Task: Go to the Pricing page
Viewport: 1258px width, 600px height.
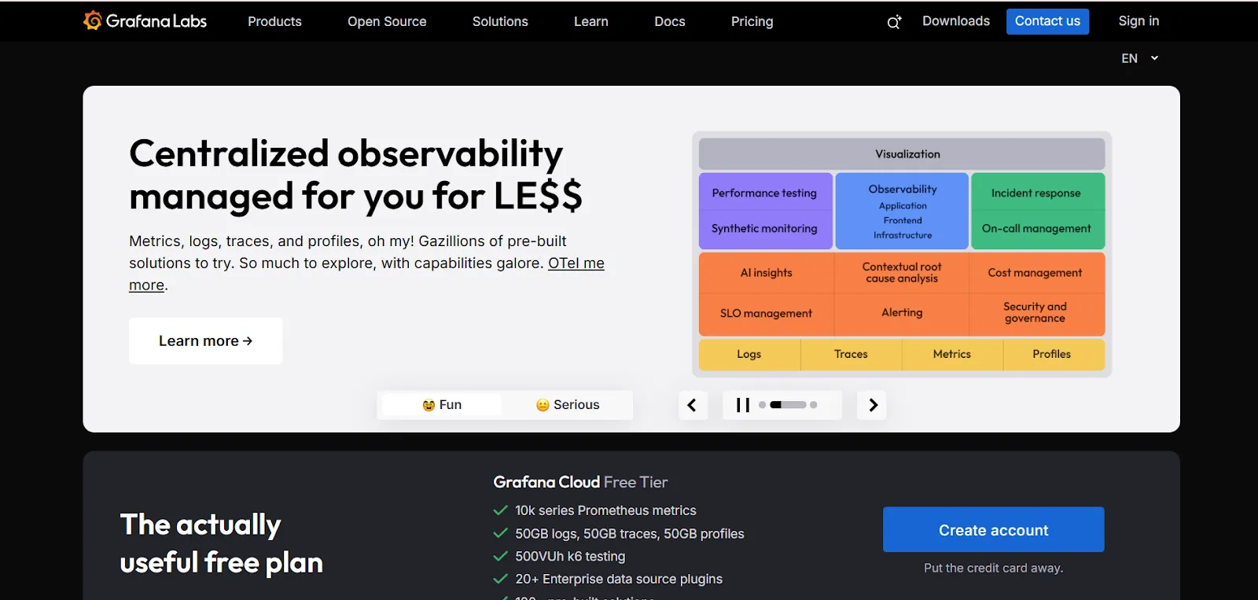Action: [x=752, y=21]
